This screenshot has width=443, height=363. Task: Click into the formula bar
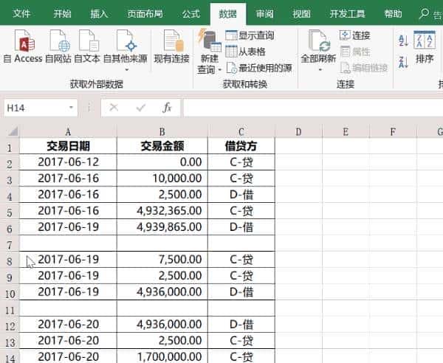313,108
